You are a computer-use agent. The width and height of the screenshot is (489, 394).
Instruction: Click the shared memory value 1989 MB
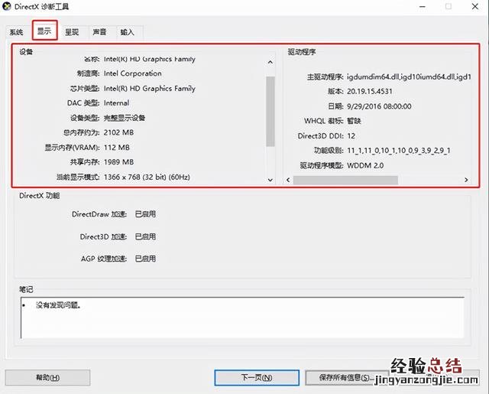pyautogui.click(x=118, y=162)
